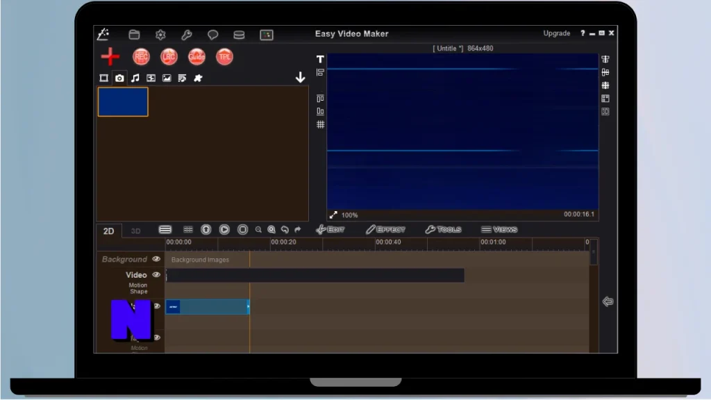
Task: Toggle the third track visibility eye
Action: point(157,306)
